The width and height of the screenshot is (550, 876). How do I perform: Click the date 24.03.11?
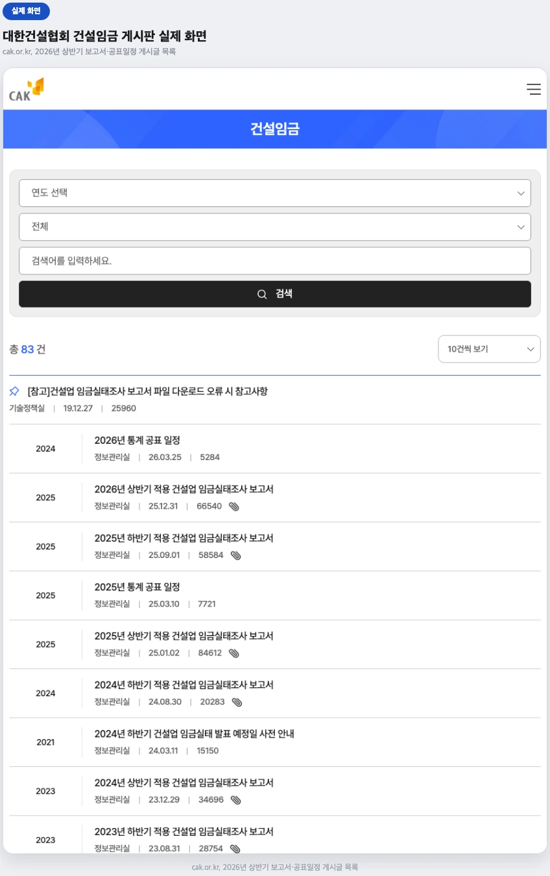pyautogui.click(x=163, y=751)
